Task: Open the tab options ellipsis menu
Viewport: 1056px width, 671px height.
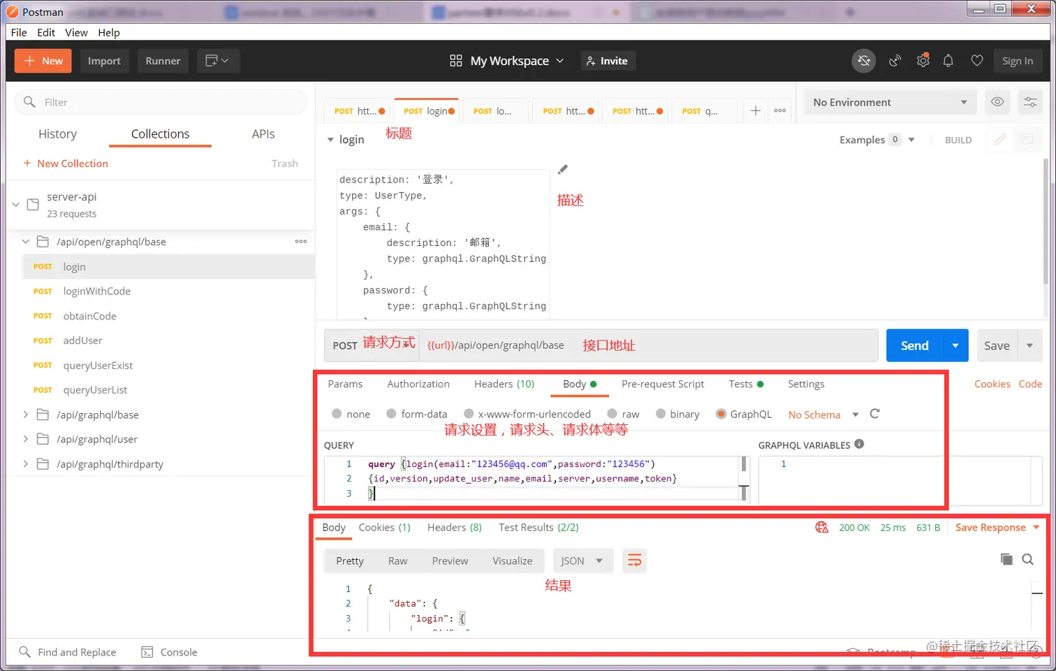Action: coord(780,110)
